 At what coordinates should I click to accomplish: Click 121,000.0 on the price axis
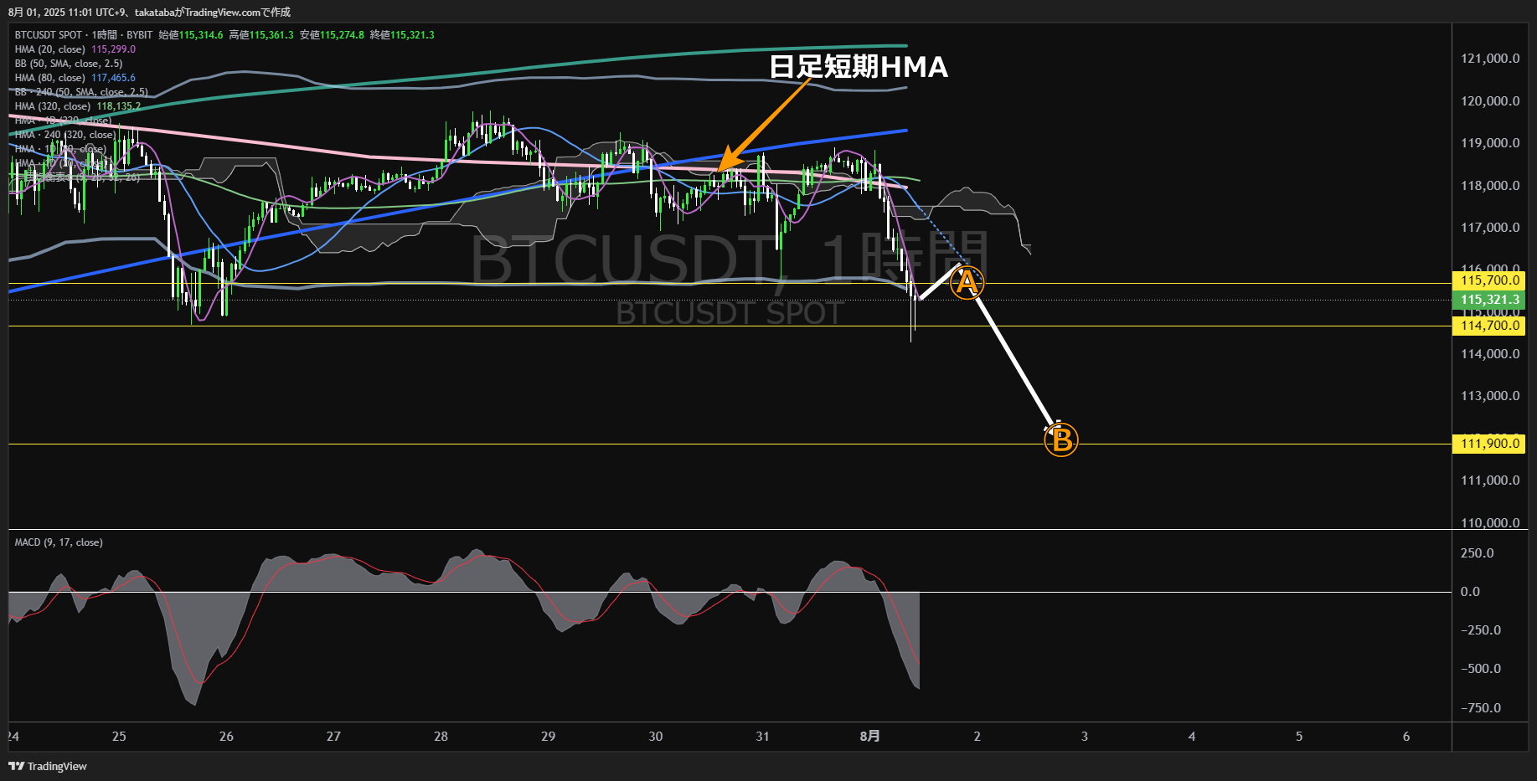pyautogui.click(x=1490, y=59)
